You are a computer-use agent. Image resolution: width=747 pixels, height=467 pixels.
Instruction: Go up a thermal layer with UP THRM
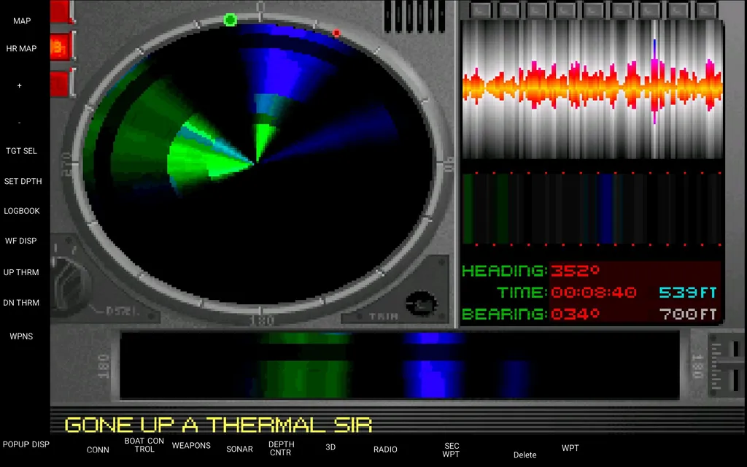pos(21,272)
